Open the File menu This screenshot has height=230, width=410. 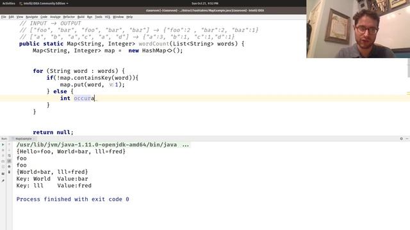pyautogui.click(x=3, y=17)
